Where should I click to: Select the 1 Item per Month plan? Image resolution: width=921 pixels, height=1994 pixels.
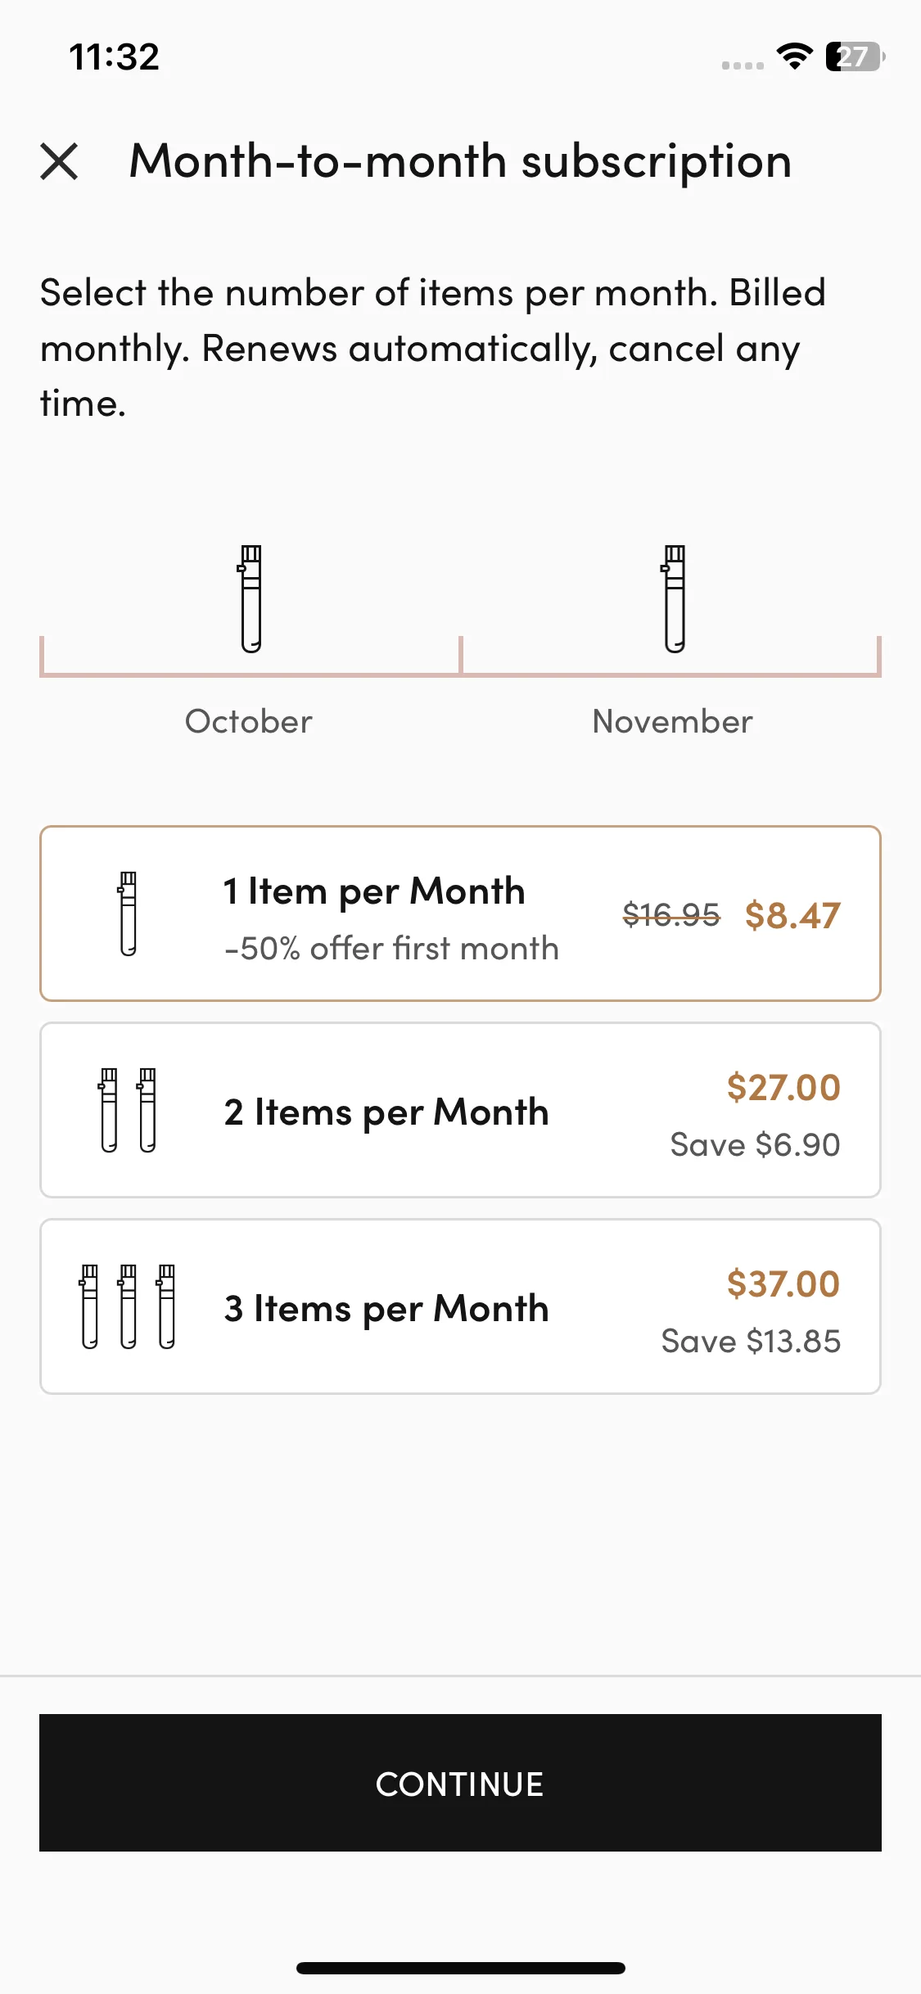460,914
